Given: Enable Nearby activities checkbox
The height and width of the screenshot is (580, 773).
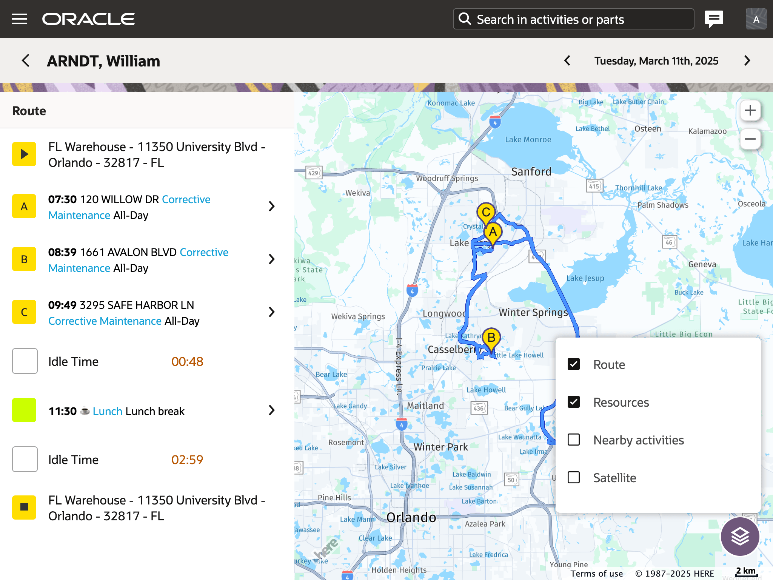Looking at the screenshot, I should (574, 440).
